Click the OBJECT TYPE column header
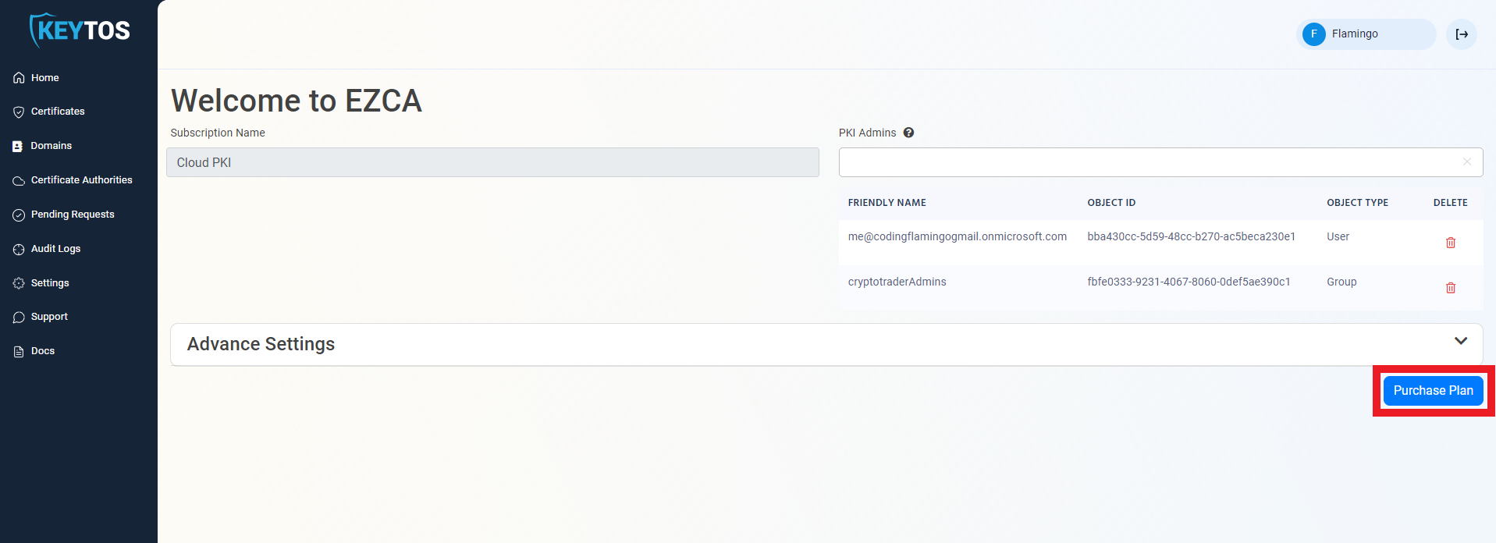Image resolution: width=1496 pixels, height=543 pixels. pyautogui.click(x=1357, y=203)
